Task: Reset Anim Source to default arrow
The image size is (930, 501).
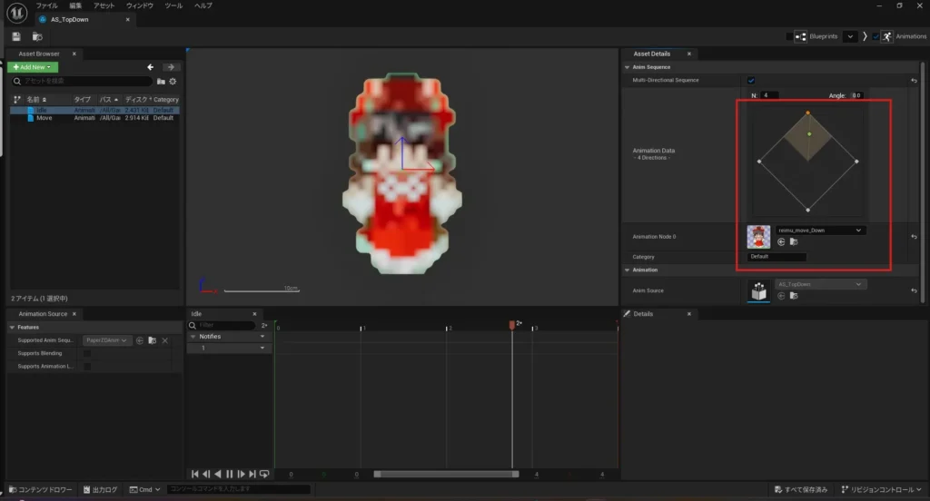Action: point(914,290)
